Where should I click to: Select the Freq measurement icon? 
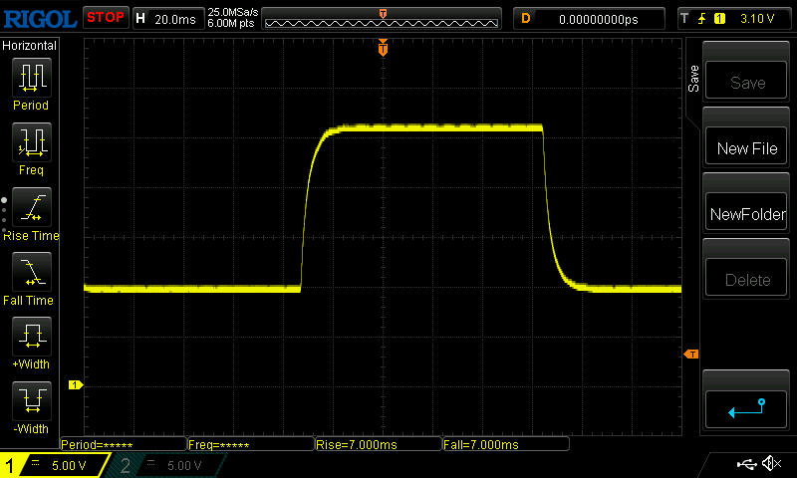[x=32, y=141]
